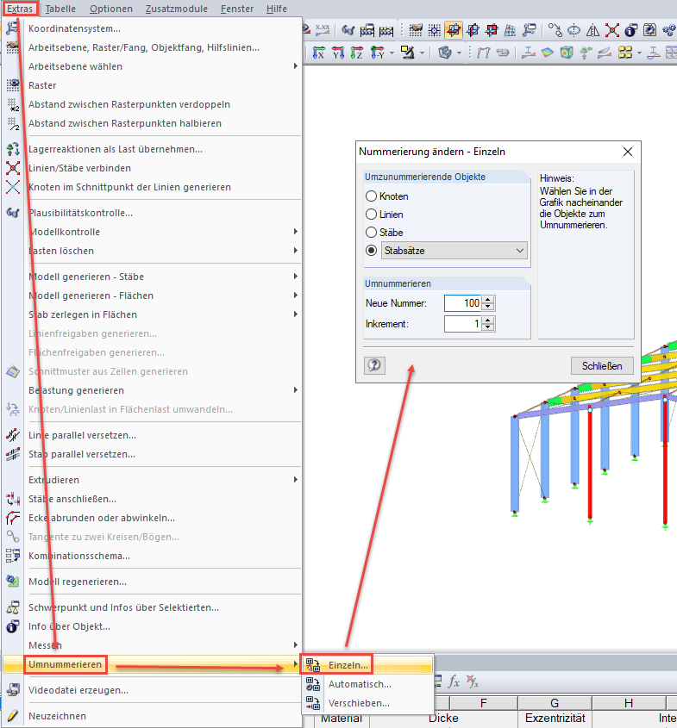This screenshot has width=677, height=728.
Task: Select the Stäbe radio button
Action: point(371,232)
